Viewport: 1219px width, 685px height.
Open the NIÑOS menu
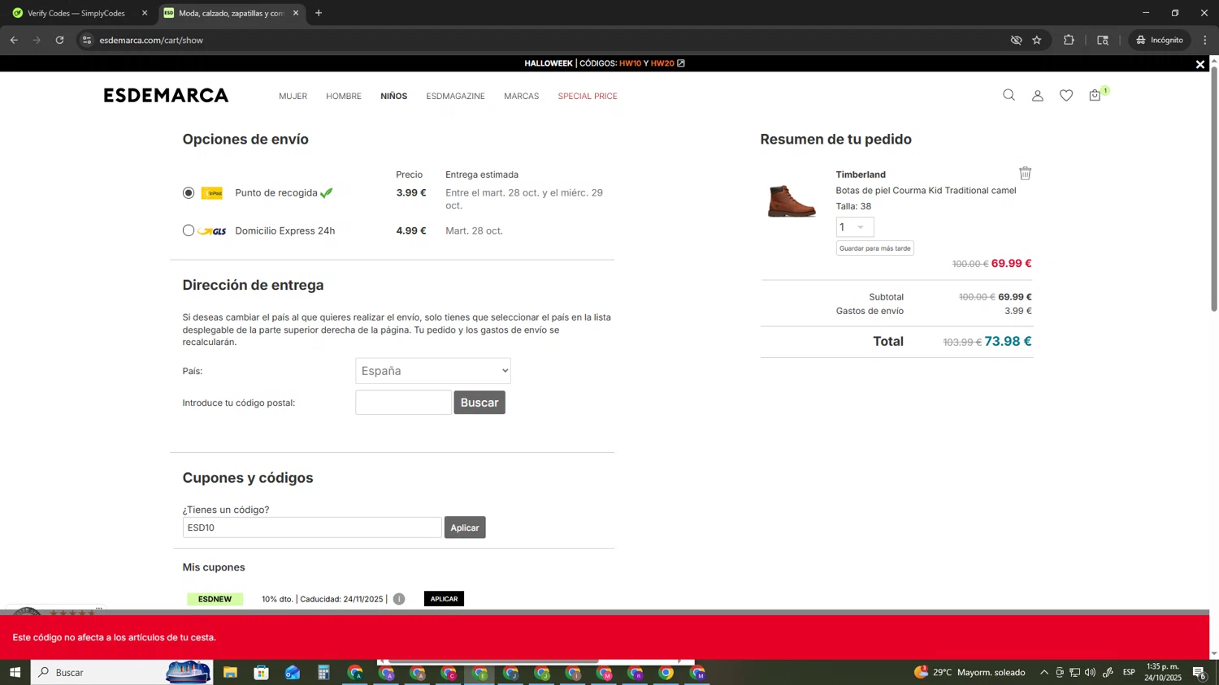[393, 96]
